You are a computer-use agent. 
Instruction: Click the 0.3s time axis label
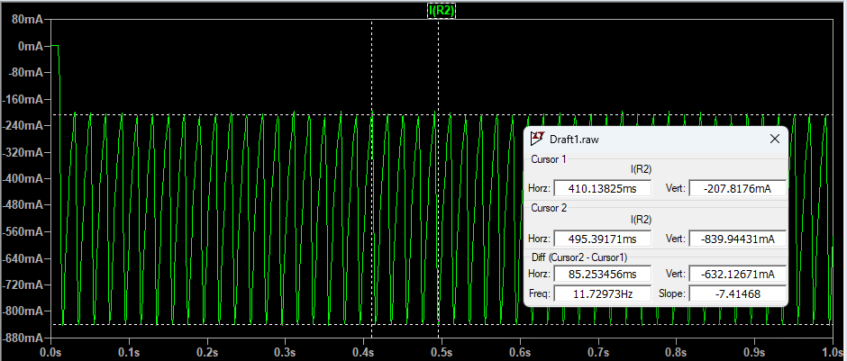pos(286,353)
